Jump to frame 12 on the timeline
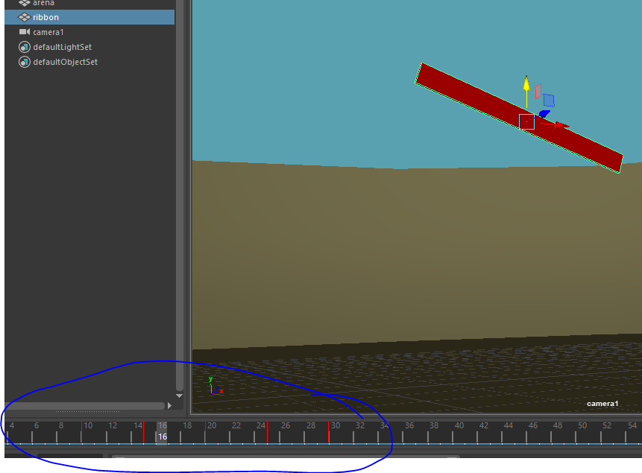This screenshot has width=642, height=473. click(x=113, y=425)
